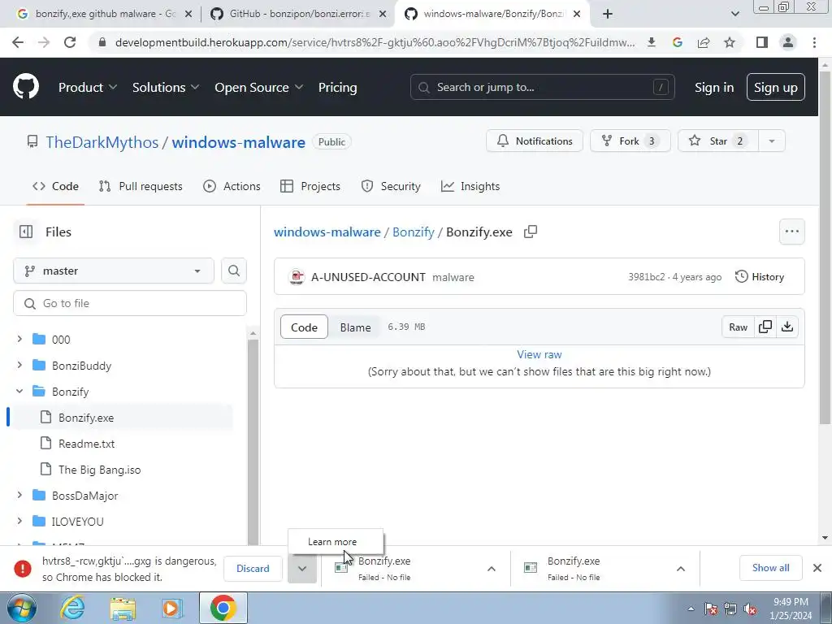Switch to Security tab
The height and width of the screenshot is (624, 832).
coord(391,186)
